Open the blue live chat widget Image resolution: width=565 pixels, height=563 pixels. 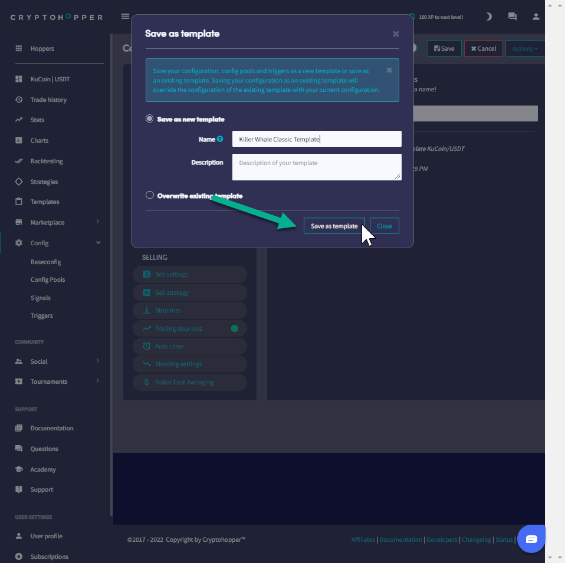coord(531,539)
